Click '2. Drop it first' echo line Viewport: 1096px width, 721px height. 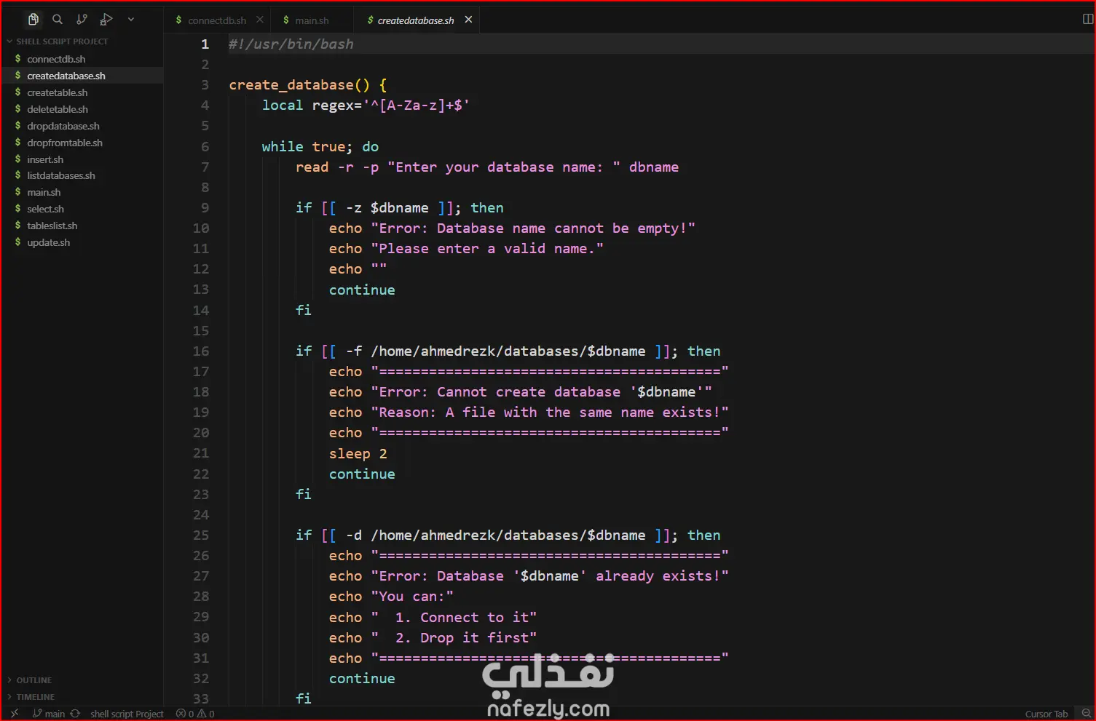click(433, 638)
